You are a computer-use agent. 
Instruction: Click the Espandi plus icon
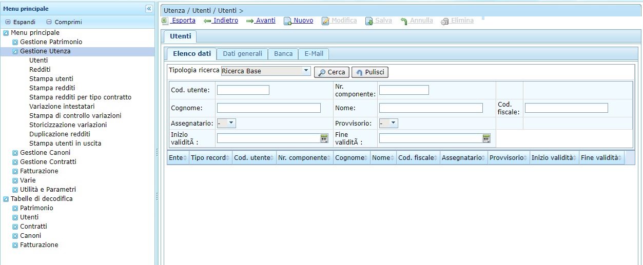8,22
